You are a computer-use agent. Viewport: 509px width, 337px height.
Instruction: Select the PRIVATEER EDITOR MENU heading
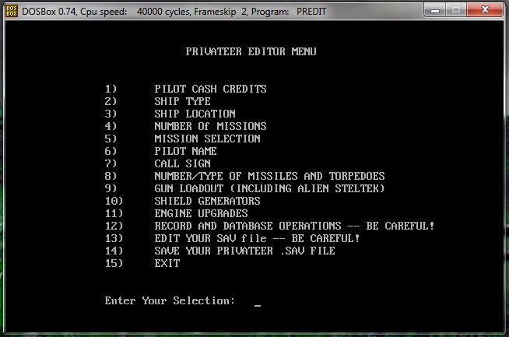[x=251, y=51]
